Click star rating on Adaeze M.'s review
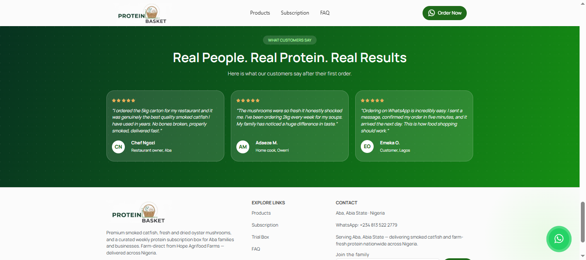 (248, 100)
